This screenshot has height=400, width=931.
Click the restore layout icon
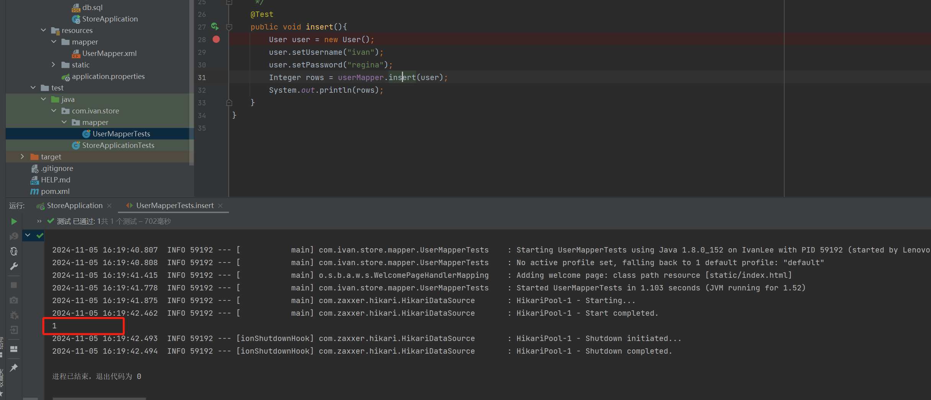pyautogui.click(x=14, y=349)
